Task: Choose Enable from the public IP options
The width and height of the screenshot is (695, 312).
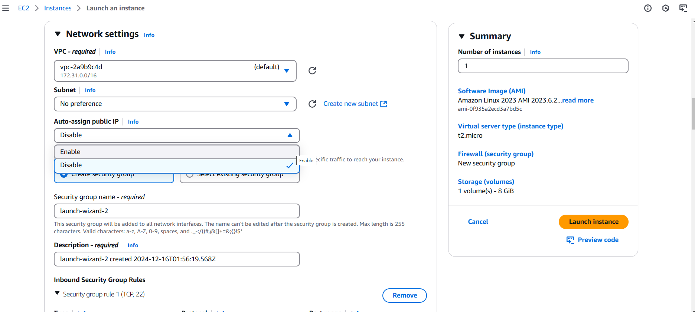Action: [x=176, y=152]
